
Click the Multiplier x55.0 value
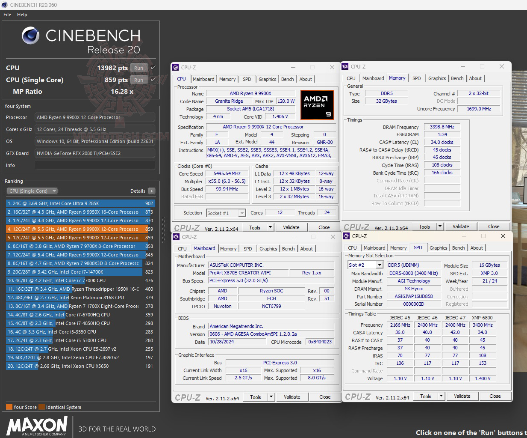click(227, 181)
